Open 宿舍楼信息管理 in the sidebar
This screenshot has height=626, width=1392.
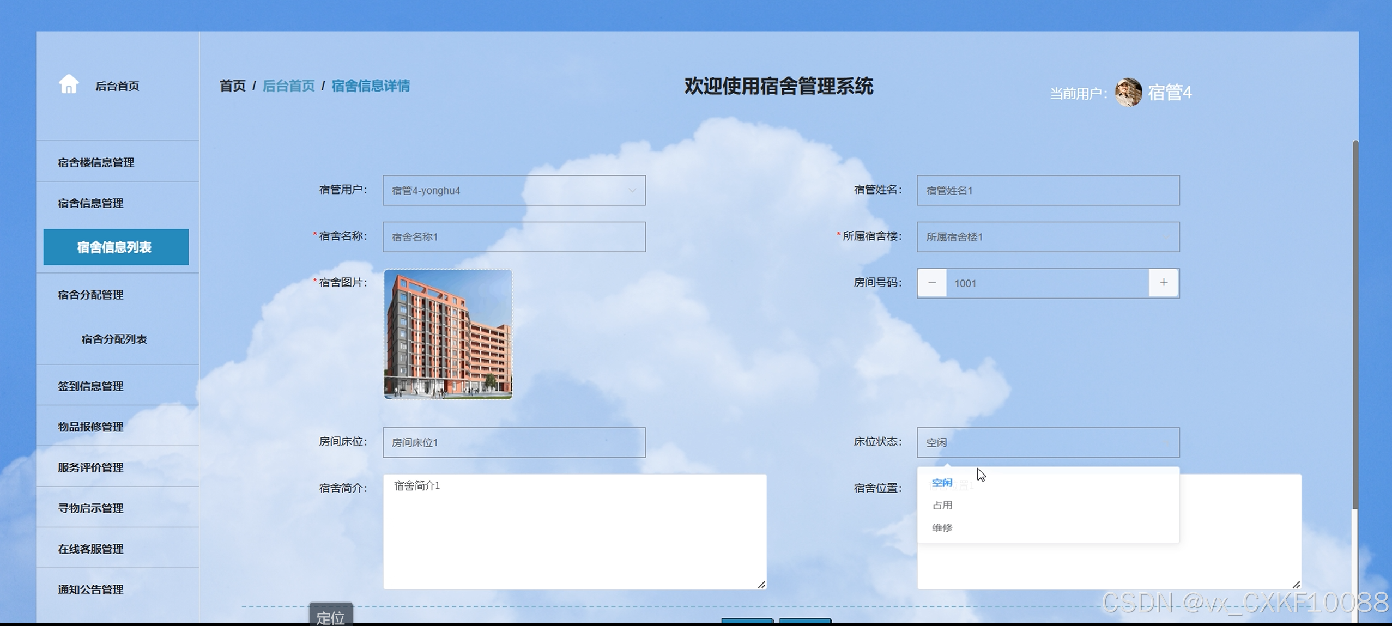96,162
